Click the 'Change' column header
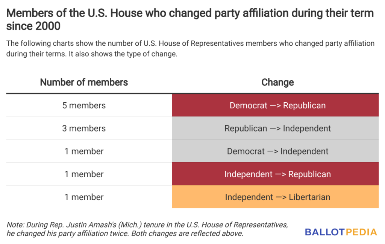The width and height of the screenshot is (385, 244). tap(277, 82)
